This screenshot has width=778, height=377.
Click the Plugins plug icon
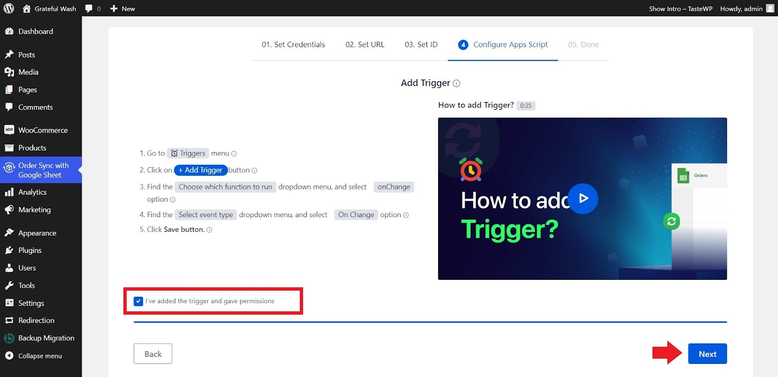click(x=9, y=250)
